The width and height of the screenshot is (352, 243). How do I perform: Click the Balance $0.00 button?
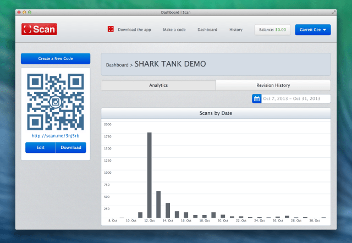(272, 30)
